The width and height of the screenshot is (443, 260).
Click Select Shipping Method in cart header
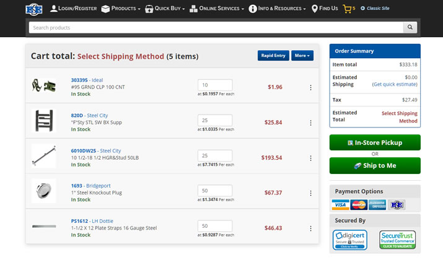pyautogui.click(x=121, y=56)
